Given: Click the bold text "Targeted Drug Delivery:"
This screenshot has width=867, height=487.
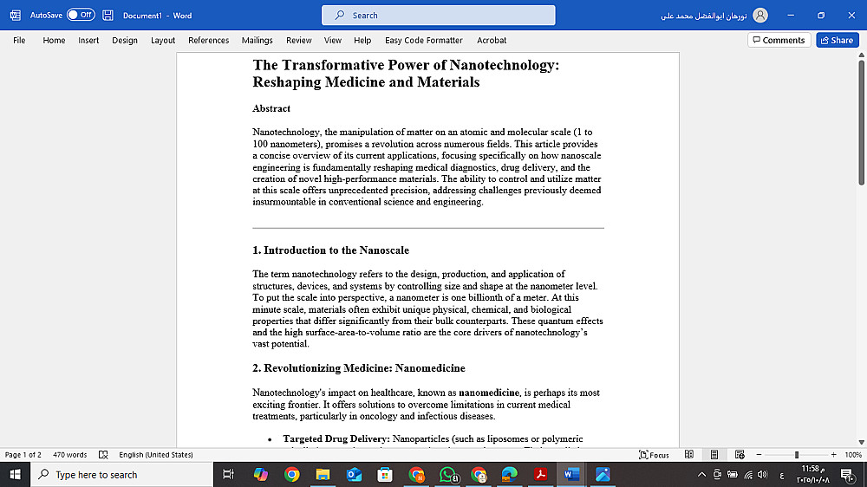Looking at the screenshot, I should (x=336, y=439).
